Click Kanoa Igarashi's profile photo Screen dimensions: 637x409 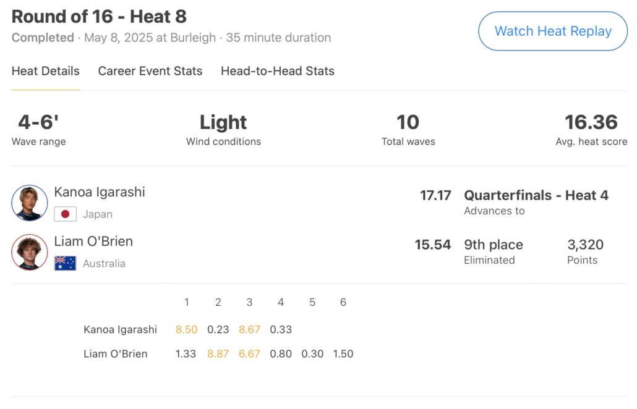[29, 203]
